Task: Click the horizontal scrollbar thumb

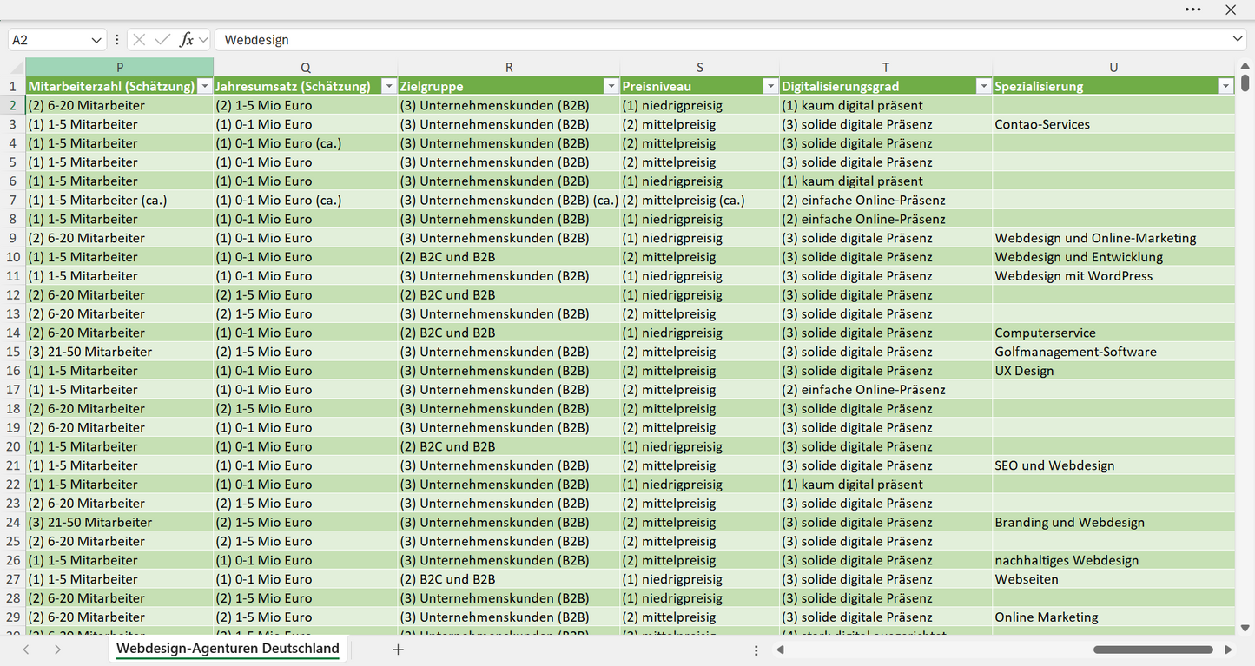Action: 1153,650
